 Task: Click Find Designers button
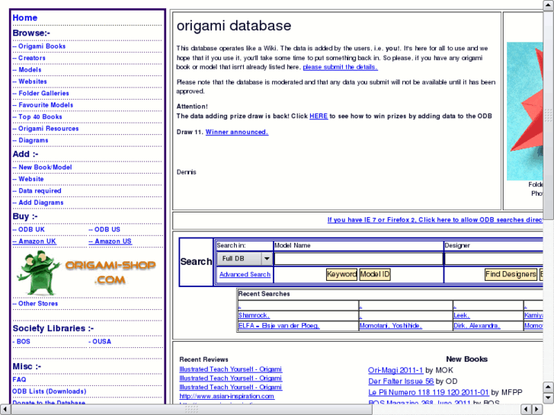click(511, 274)
